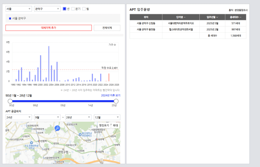Open the 관악구 district dropdown
260x167 pixels.
(x=47, y=9)
